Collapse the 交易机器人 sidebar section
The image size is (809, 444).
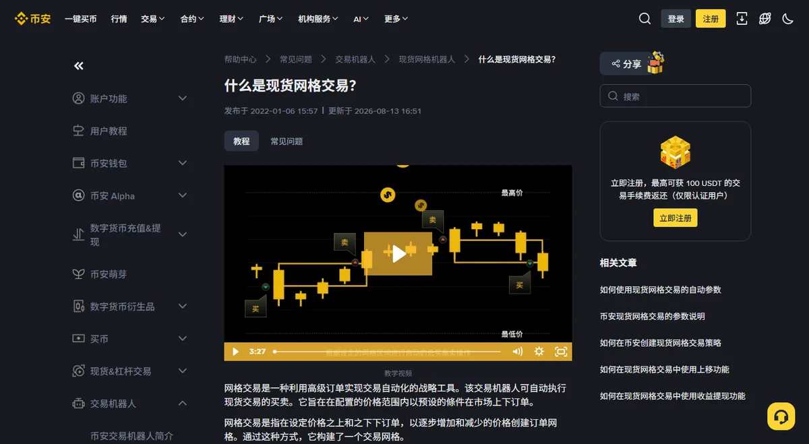coord(182,403)
